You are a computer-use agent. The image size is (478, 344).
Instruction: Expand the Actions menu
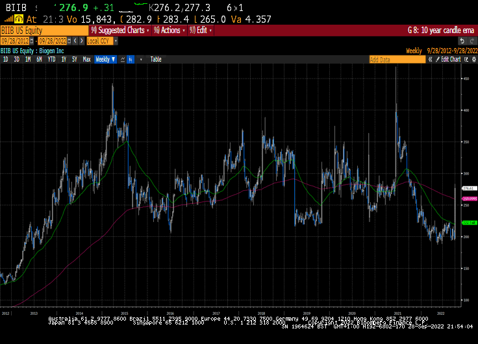[170, 30]
